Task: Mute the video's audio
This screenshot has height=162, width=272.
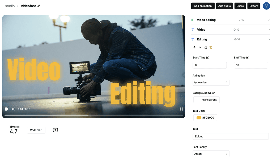Action: click(x=13, y=109)
